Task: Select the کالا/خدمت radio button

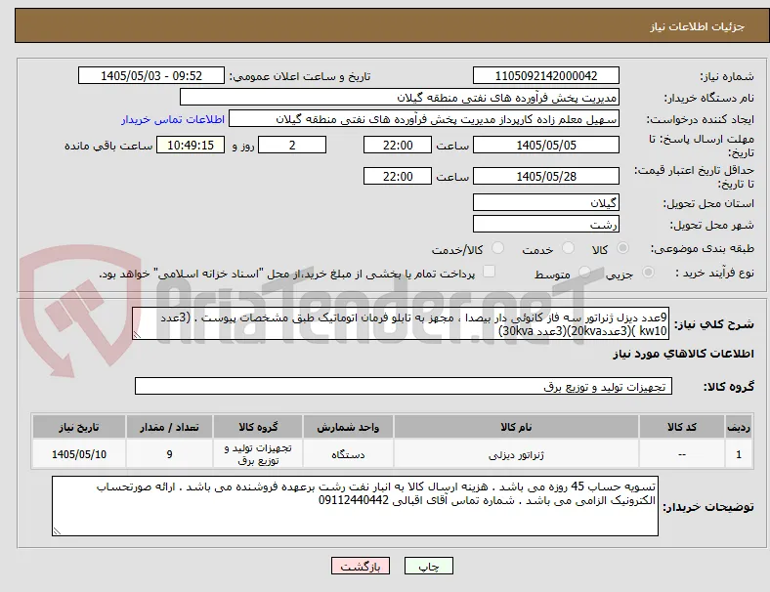Action: [x=497, y=248]
